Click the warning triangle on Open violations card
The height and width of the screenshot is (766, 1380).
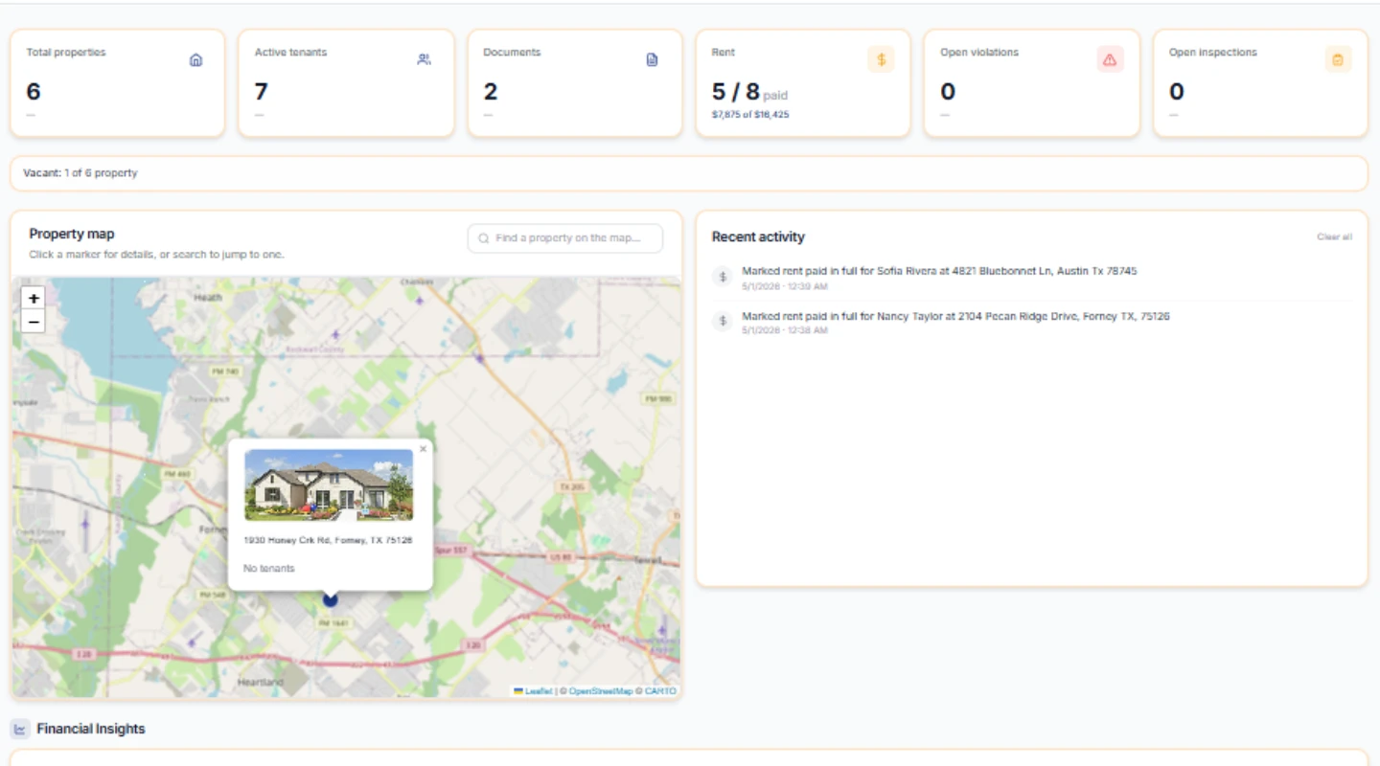pos(1110,59)
